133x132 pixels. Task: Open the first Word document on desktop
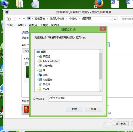tap(115, 4)
